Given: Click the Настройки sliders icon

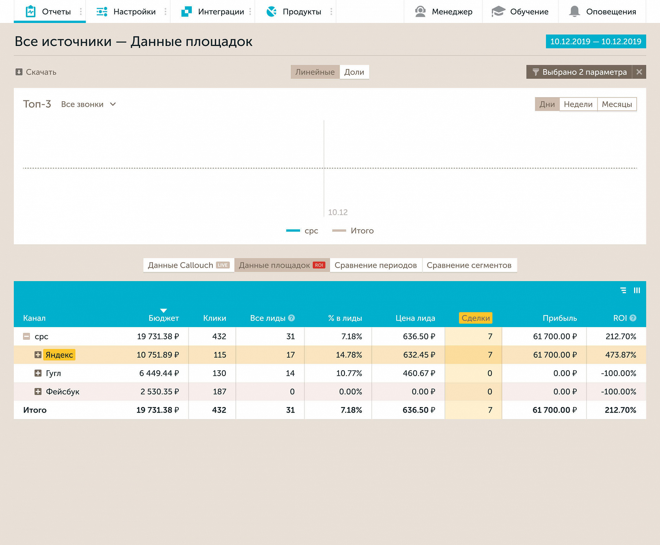Looking at the screenshot, I should point(102,12).
